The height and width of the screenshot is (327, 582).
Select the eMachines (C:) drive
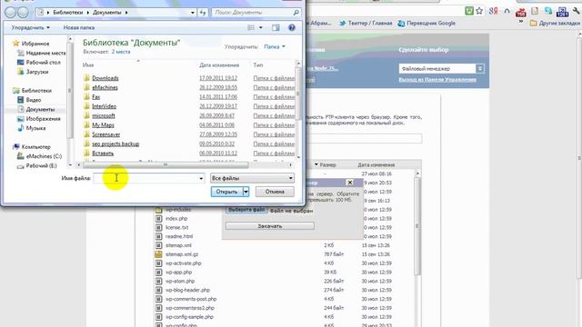(39, 156)
